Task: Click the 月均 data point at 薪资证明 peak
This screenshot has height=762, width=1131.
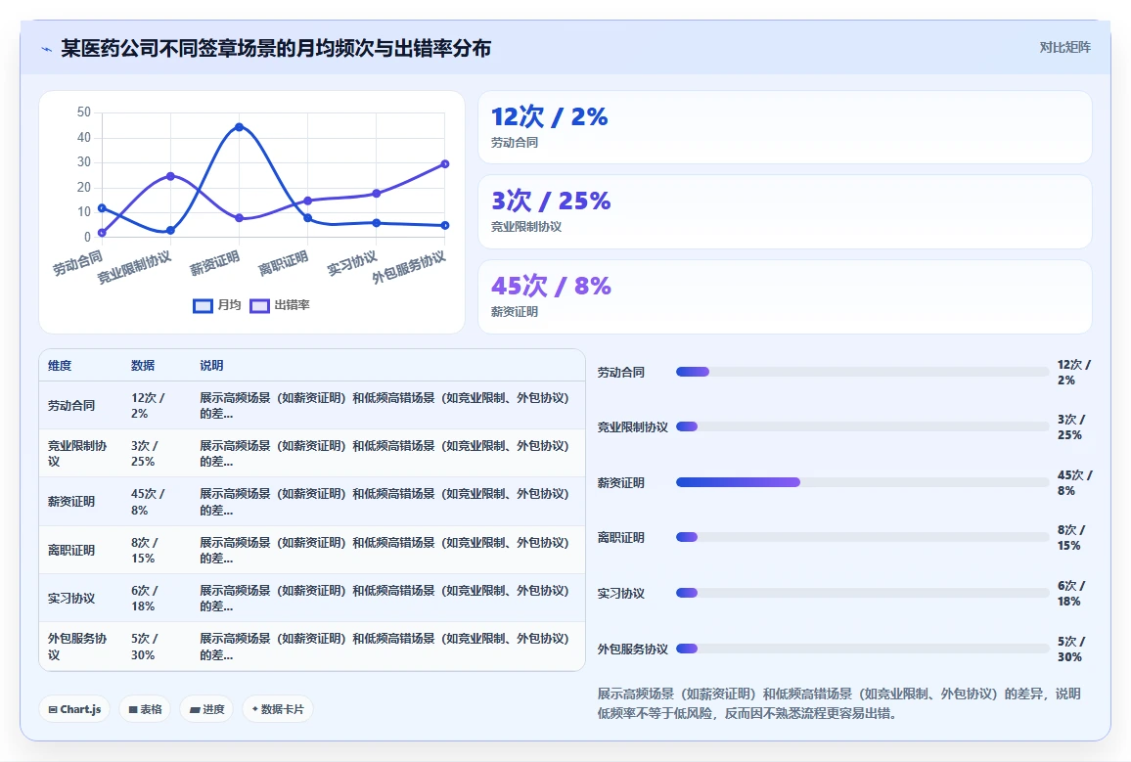Action: (240, 127)
